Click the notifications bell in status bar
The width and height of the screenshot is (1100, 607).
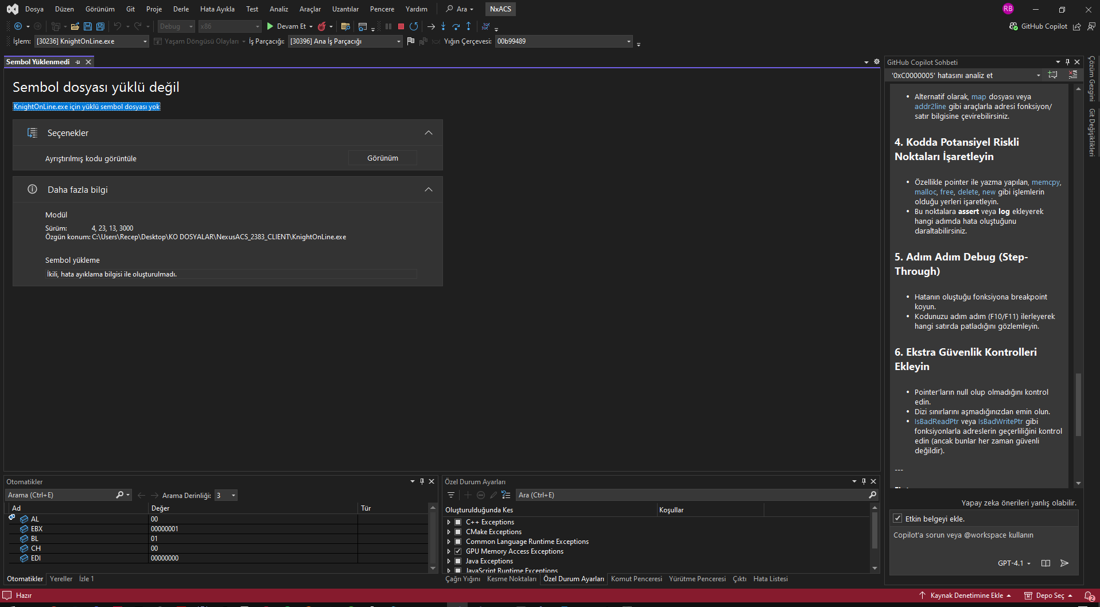coord(1089,596)
